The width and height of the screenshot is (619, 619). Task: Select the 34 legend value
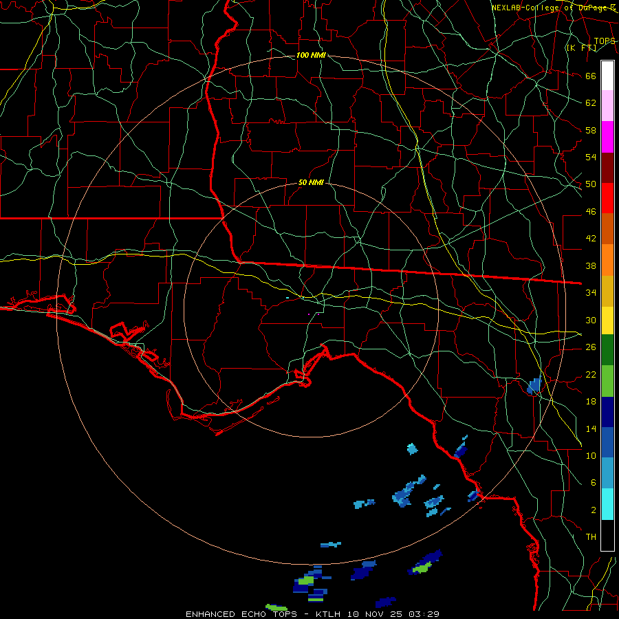coord(591,293)
